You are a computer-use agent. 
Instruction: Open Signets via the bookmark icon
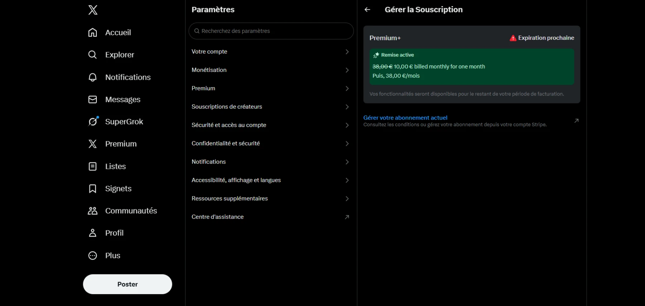(x=92, y=189)
